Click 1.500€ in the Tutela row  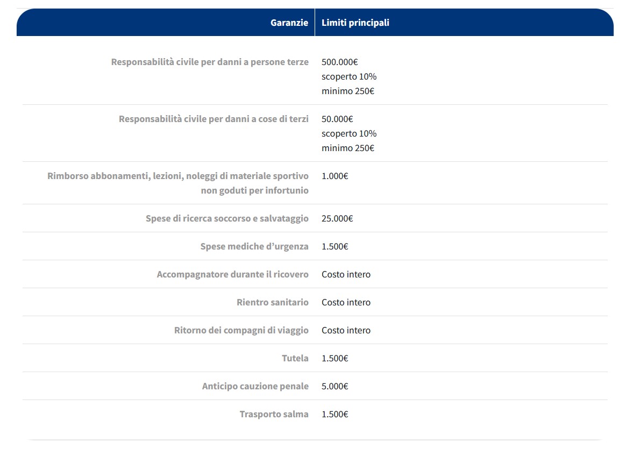(x=335, y=358)
